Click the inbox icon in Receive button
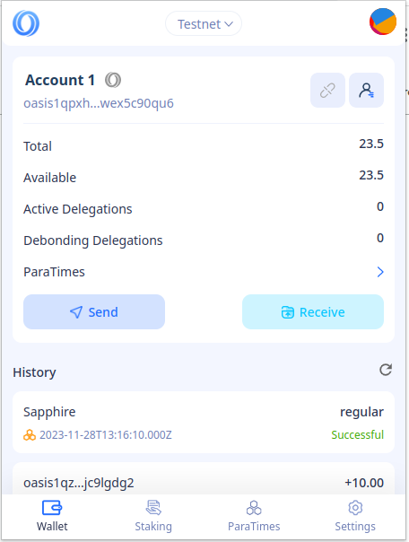Viewport: 409px width, 542px height. point(287,312)
